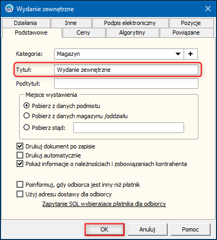Click the plus button beside Kategoria
Screen dimensions: 217x240
(x=190, y=54)
